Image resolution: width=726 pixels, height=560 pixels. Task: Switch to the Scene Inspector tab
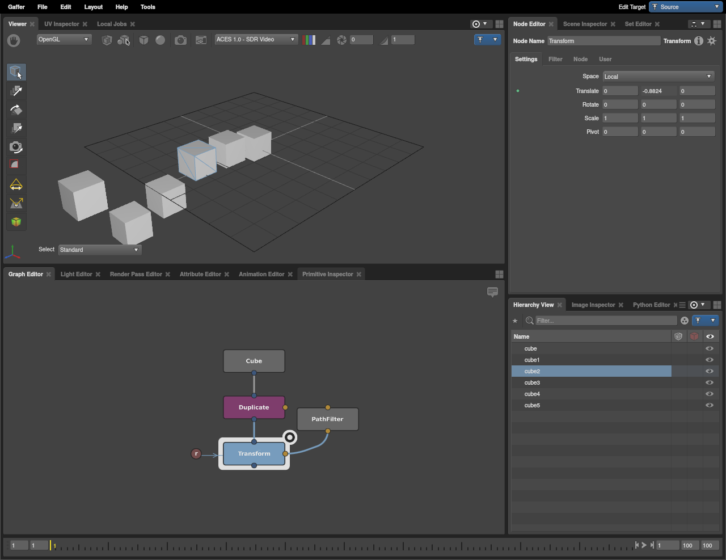[x=585, y=24]
